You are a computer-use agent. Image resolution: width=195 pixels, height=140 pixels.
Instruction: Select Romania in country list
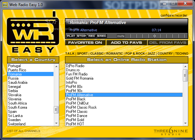pos(30,74)
